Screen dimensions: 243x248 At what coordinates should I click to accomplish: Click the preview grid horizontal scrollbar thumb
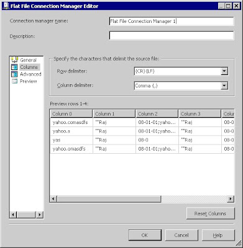tap(109, 199)
